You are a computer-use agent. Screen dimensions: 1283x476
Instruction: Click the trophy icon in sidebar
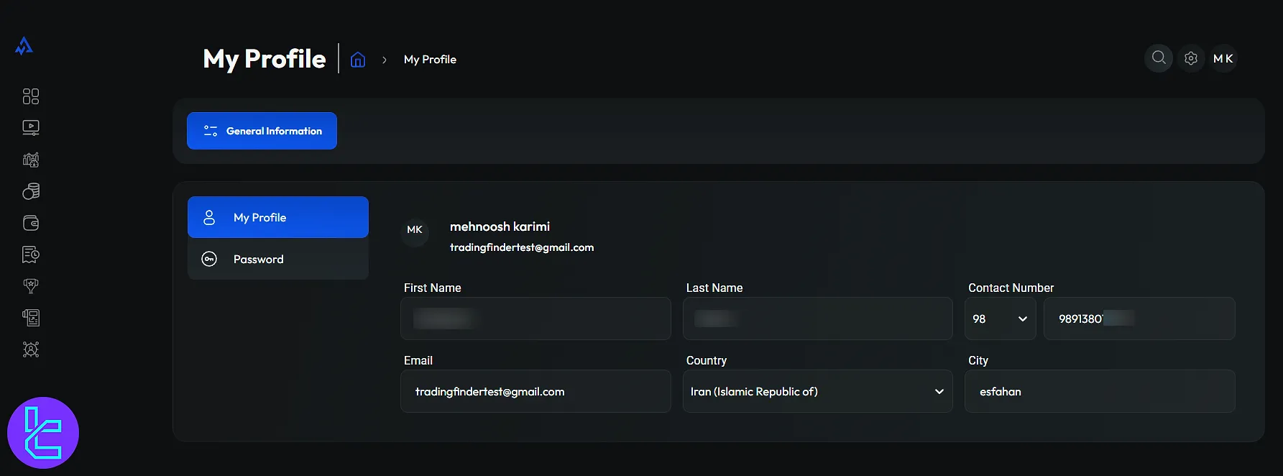click(x=31, y=286)
